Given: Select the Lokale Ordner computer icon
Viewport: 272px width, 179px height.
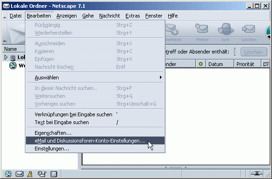Looking at the screenshot, I should [x=13, y=58].
